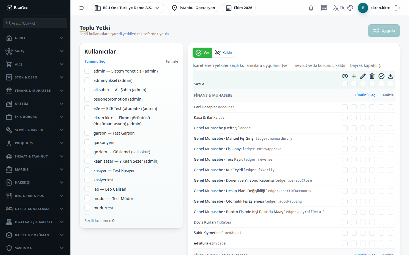409x255 pixels.
Task: Select the garson — Test Garson user
Action: [x=87, y=133]
